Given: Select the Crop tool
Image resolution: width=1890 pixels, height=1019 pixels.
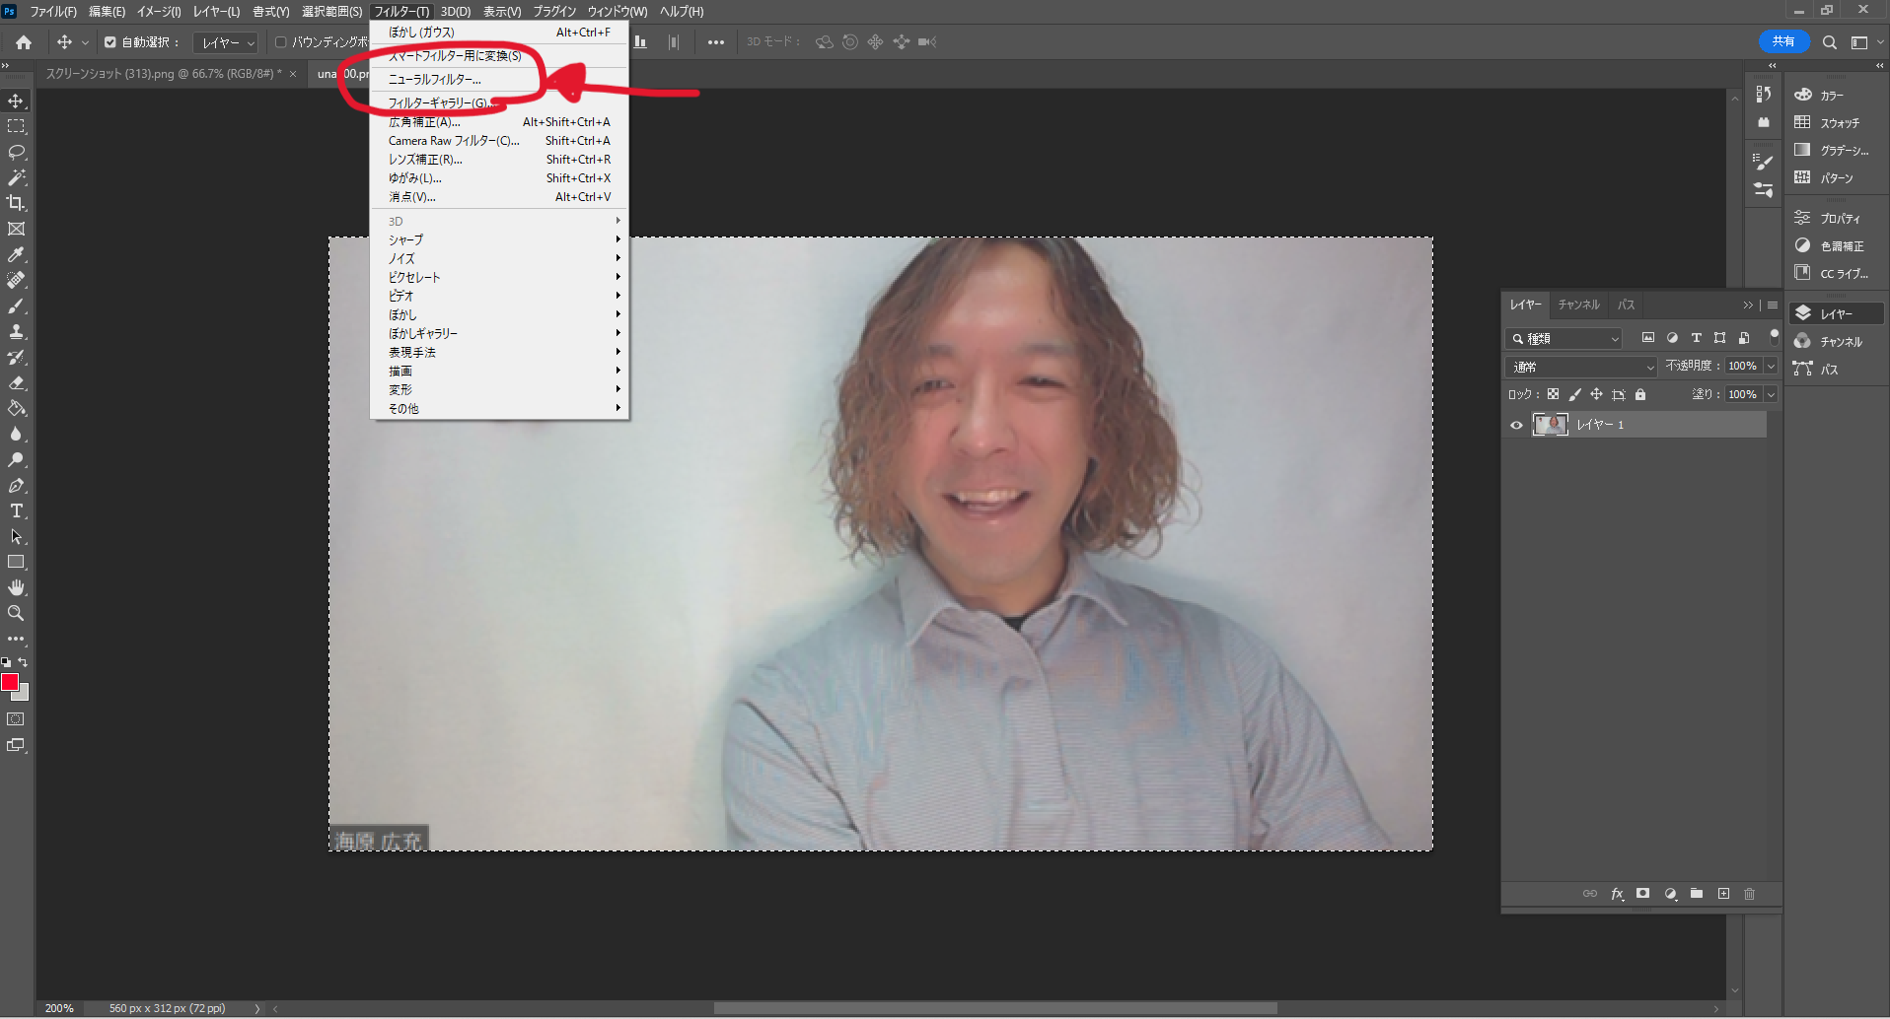Looking at the screenshot, I should [16, 203].
